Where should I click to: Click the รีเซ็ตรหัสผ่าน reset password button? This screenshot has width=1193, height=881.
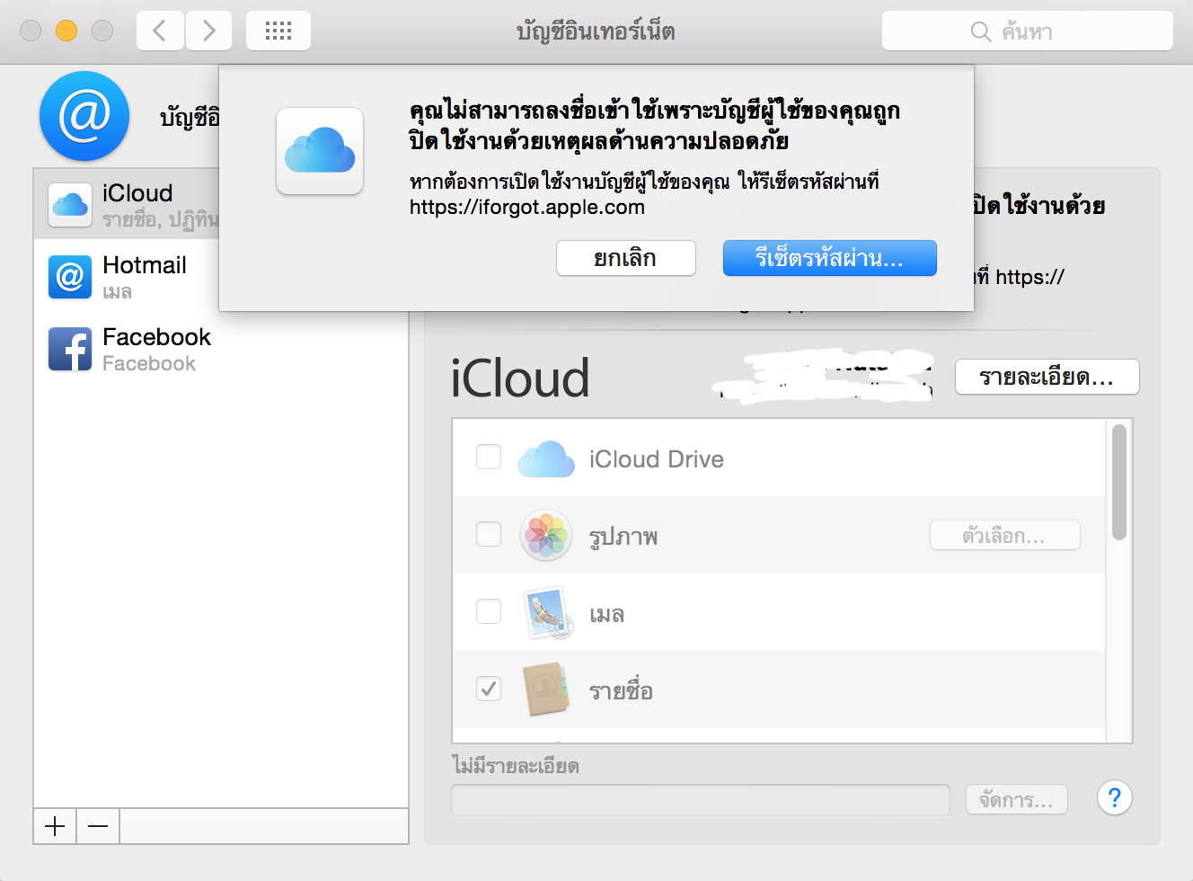pos(830,258)
